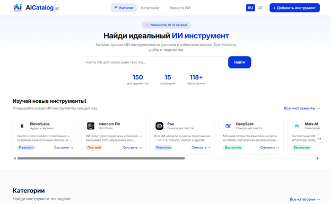Click the Найти search button
The height and width of the screenshot is (204, 331).
[x=240, y=62]
